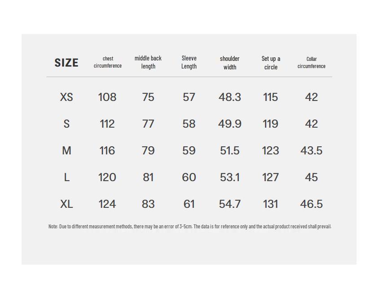Click the Collar circumference header
Screen dimensions: 378x283
312,62
